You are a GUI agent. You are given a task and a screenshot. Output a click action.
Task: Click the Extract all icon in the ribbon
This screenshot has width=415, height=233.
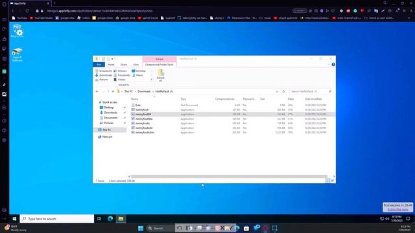(x=161, y=75)
